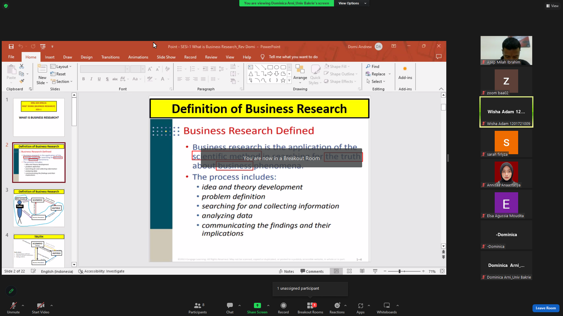Image resolution: width=563 pixels, height=316 pixels.
Task: Open the Section dropdown
Action: click(61, 81)
